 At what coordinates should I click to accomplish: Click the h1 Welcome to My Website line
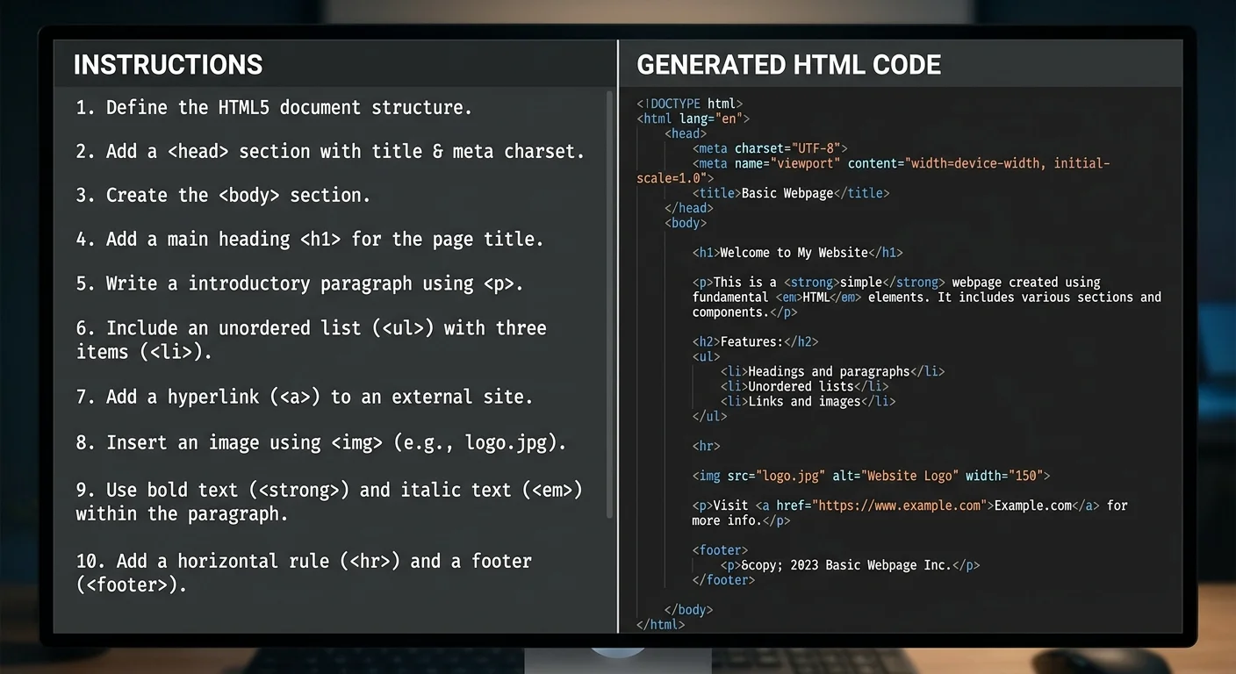797,253
